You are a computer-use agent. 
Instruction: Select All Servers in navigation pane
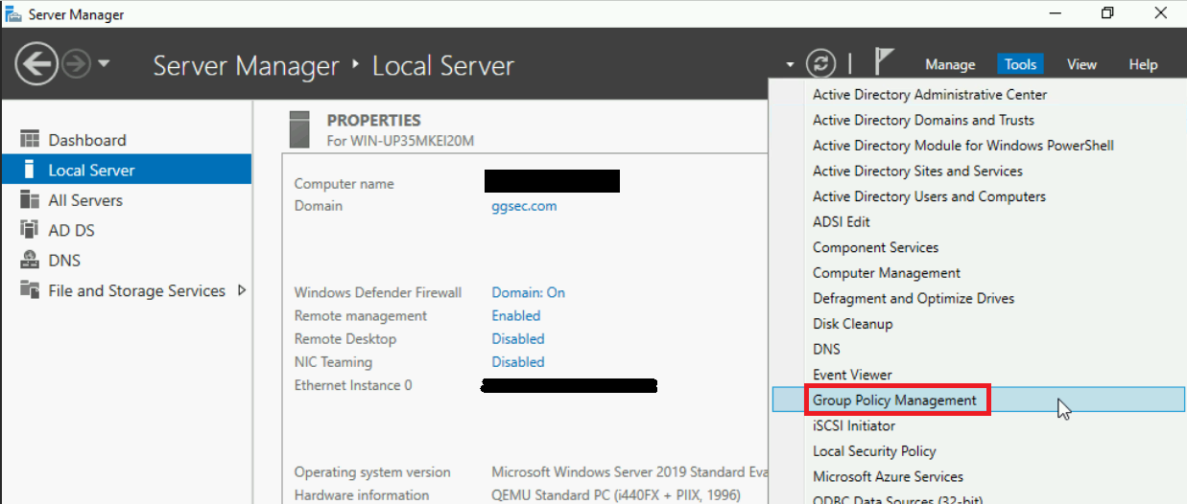click(85, 200)
